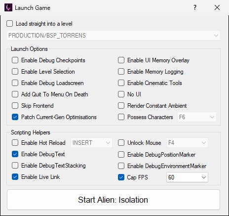Toggle Enable Hot Reload checkbox
229x216 pixels.
coord(15,143)
